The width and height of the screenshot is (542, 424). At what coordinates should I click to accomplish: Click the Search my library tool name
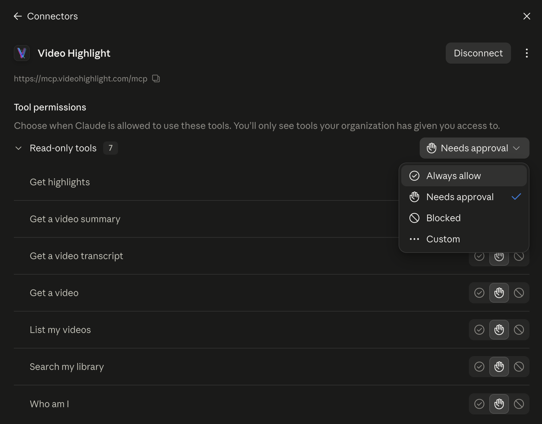coord(67,367)
